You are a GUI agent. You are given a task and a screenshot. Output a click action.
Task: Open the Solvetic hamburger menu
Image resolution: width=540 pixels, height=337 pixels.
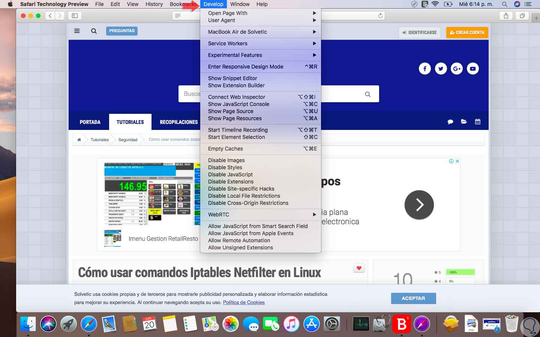[77, 31]
